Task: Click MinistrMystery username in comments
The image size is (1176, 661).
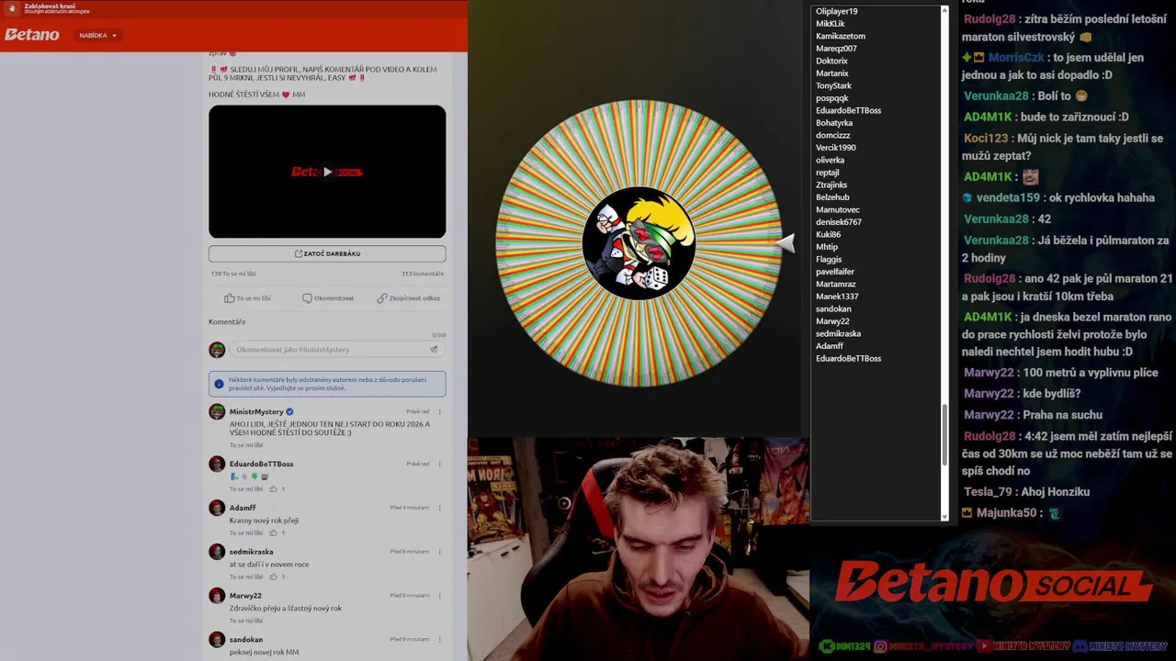Action: point(256,411)
